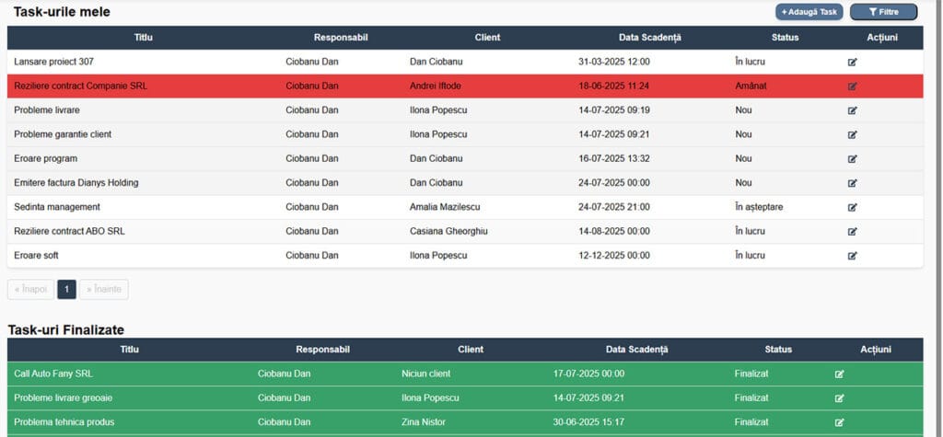Click Data Scadență header in Finalizate table
The height and width of the screenshot is (437, 943).
[x=637, y=350]
